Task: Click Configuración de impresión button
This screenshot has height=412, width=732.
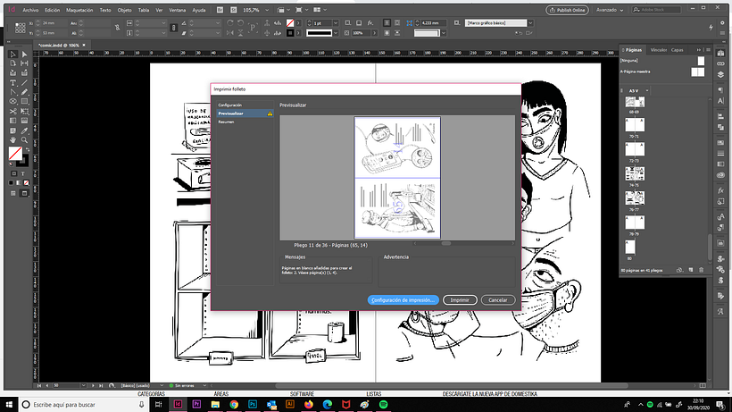Action: 403,300
